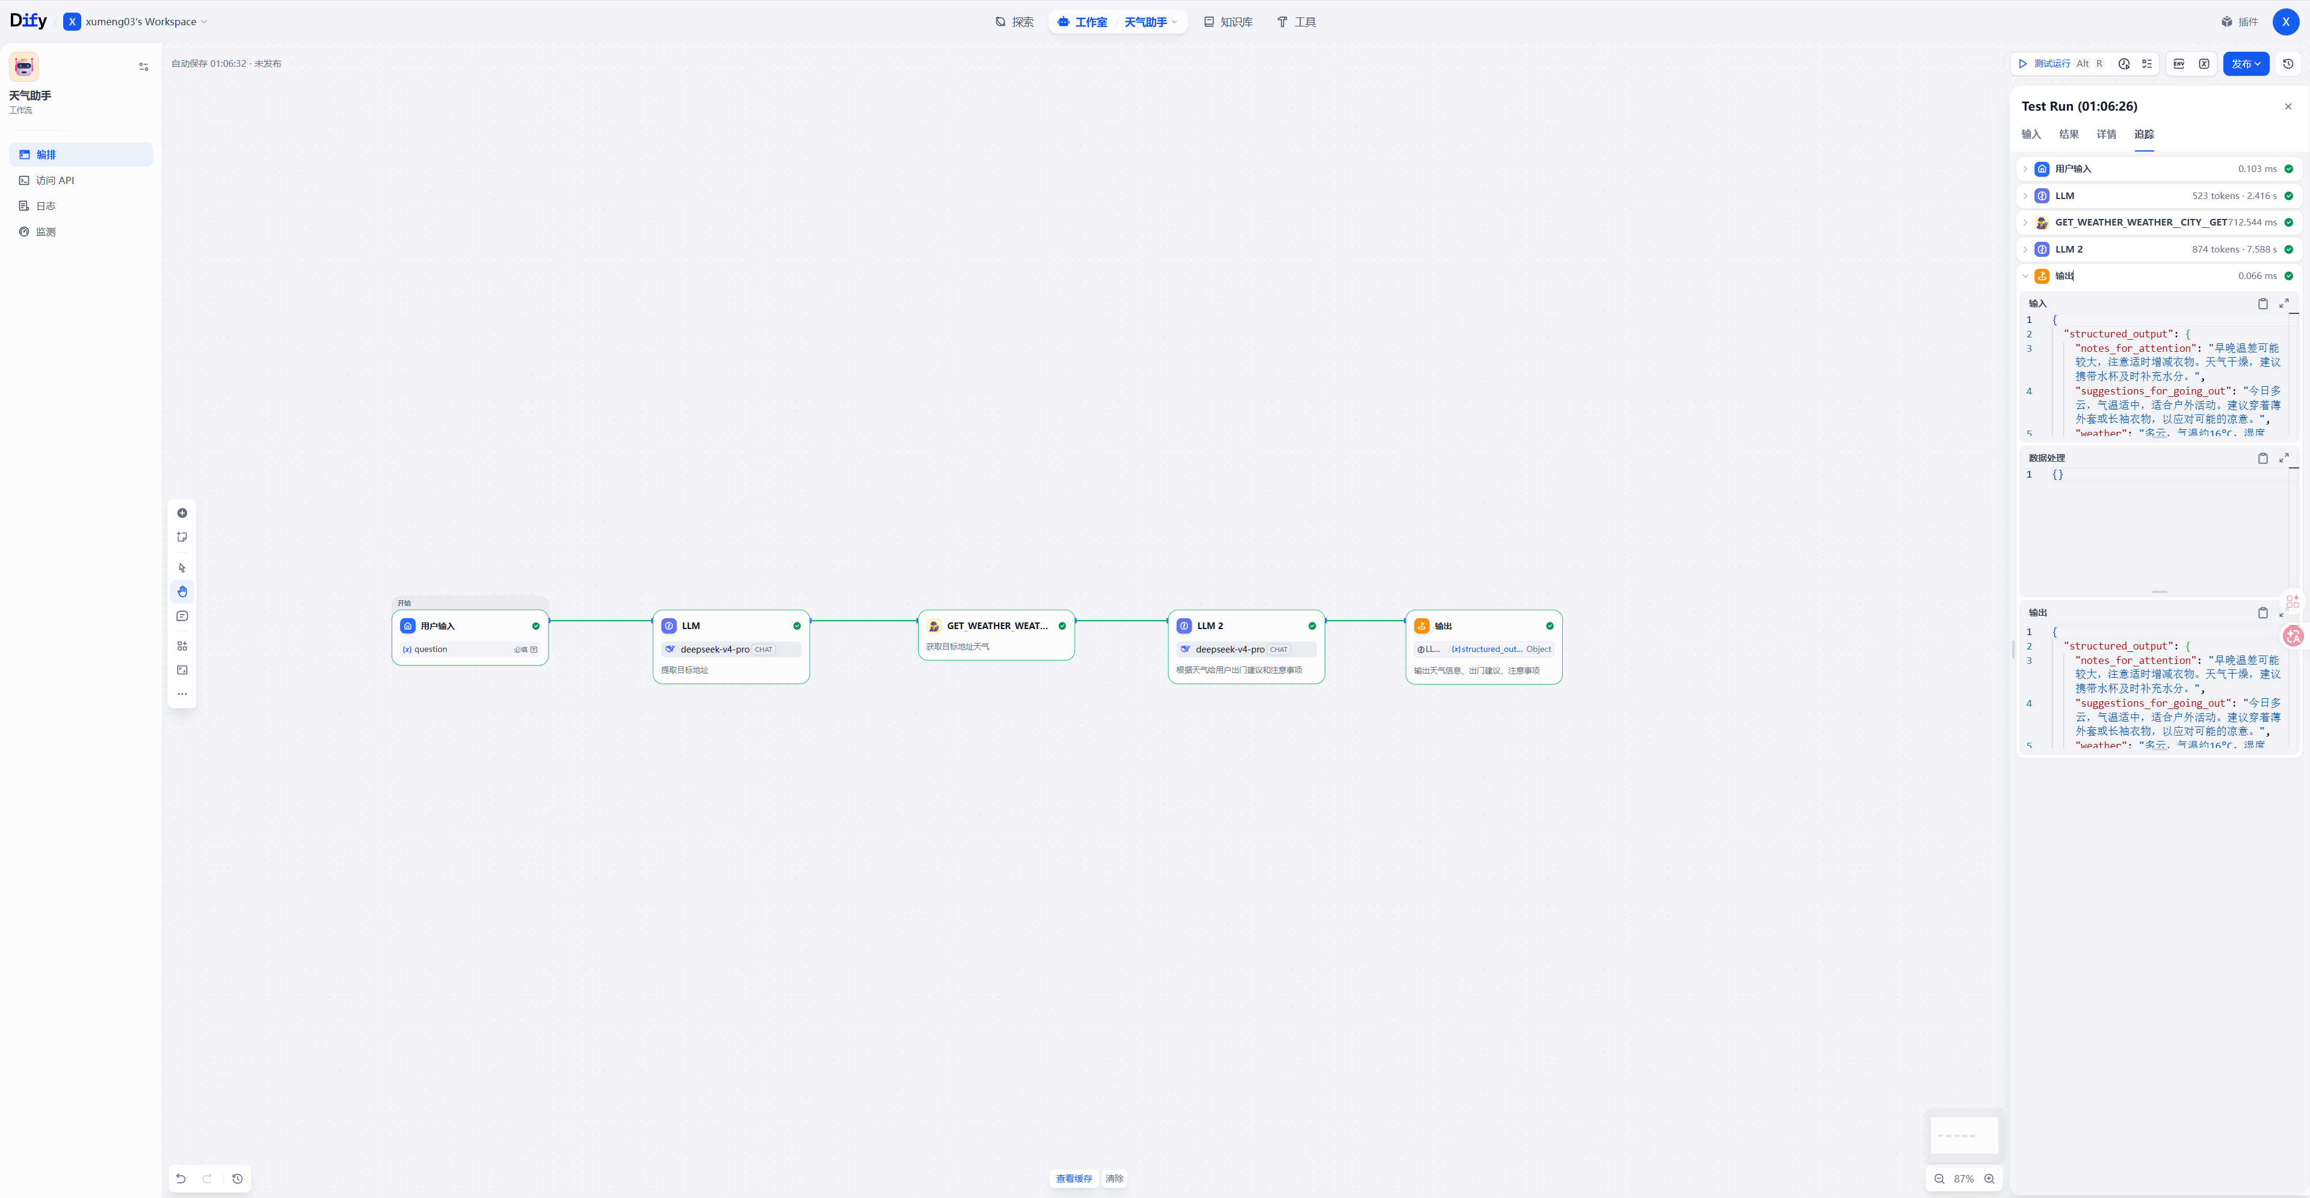Click the organize nodes grid icon

[182, 647]
